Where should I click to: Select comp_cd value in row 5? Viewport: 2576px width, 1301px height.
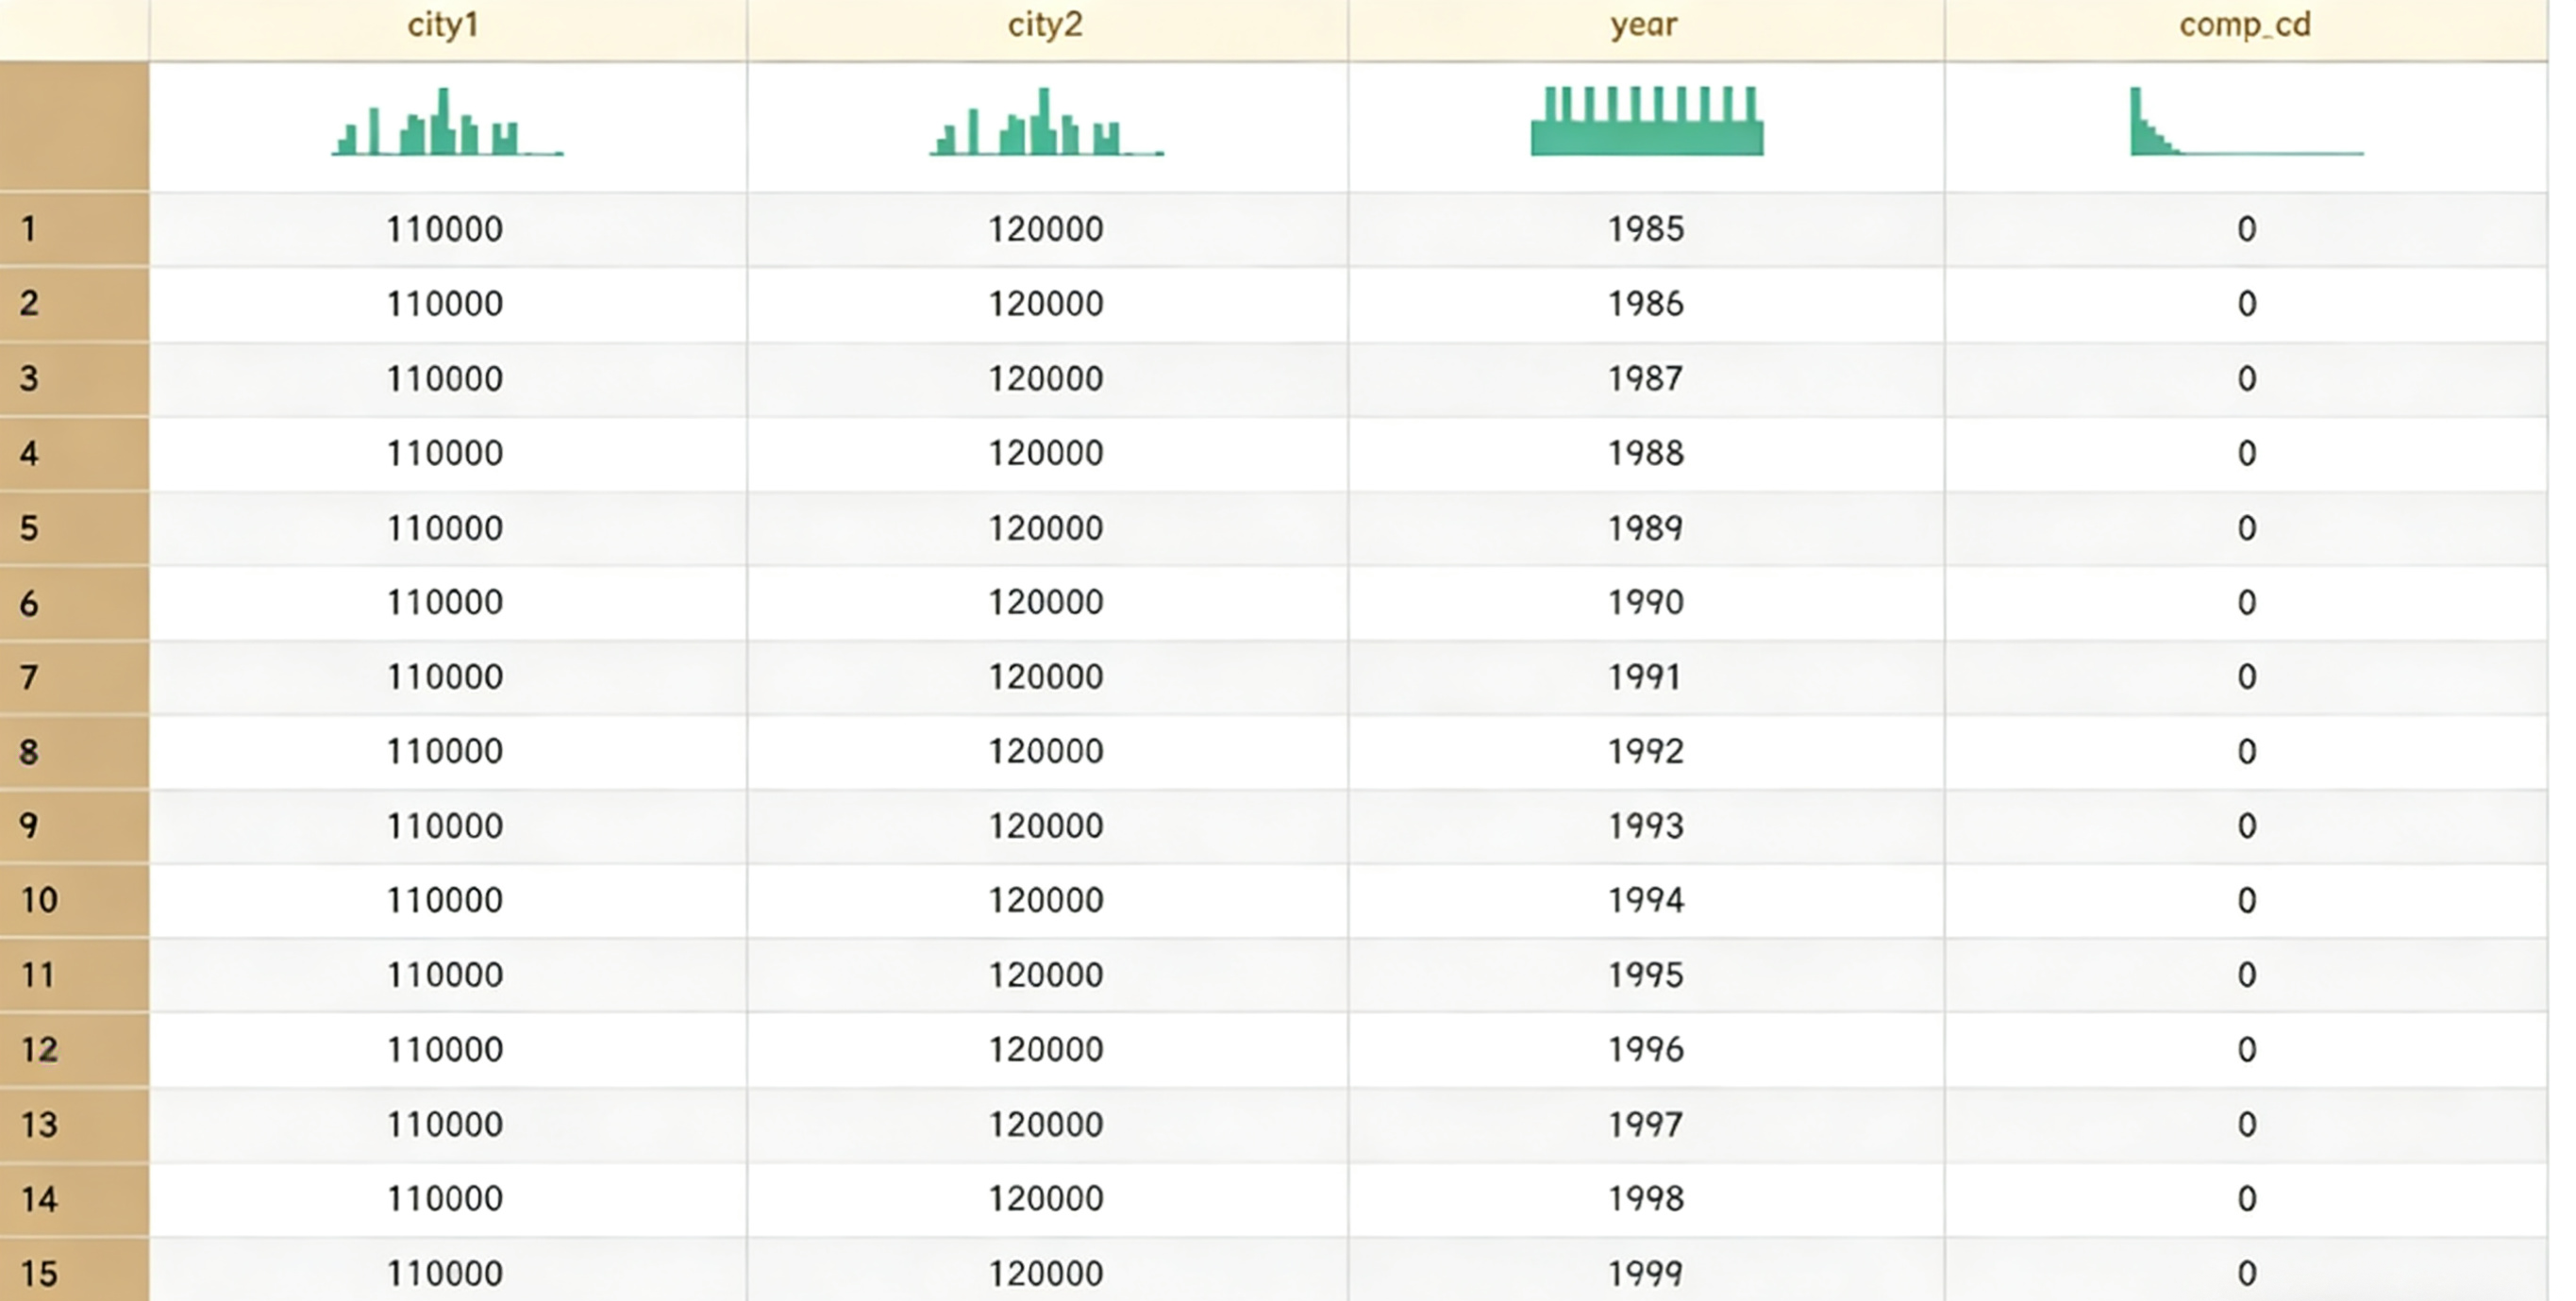pyautogui.click(x=2246, y=528)
